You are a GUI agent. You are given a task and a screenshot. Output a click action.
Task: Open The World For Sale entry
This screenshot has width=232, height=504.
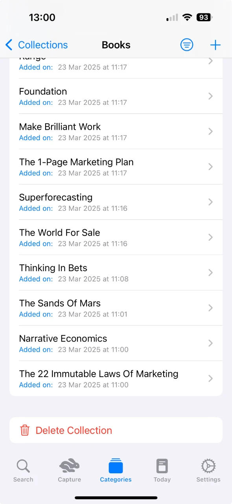[x=116, y=237]
